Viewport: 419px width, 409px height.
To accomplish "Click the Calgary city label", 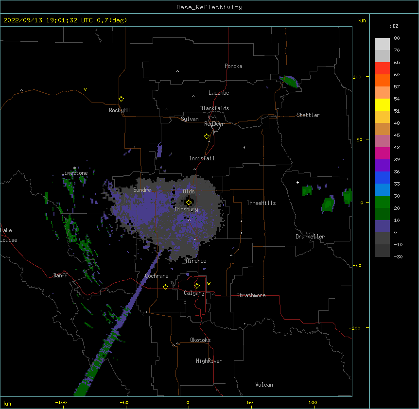I will 194,293.
